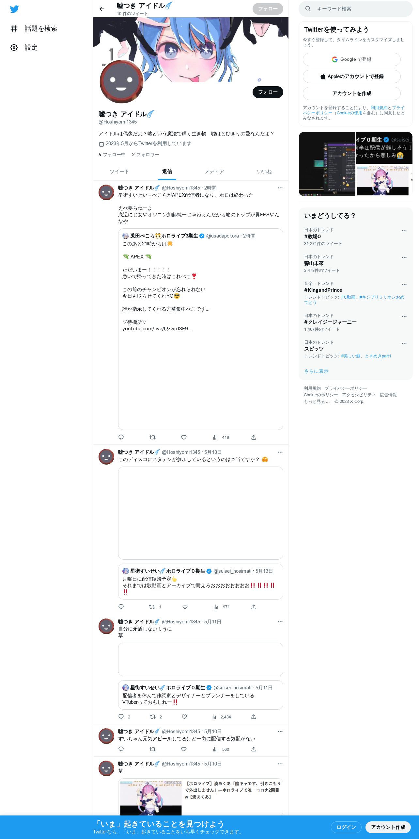Open more options on the 2時間 tweet

(280, 188)
